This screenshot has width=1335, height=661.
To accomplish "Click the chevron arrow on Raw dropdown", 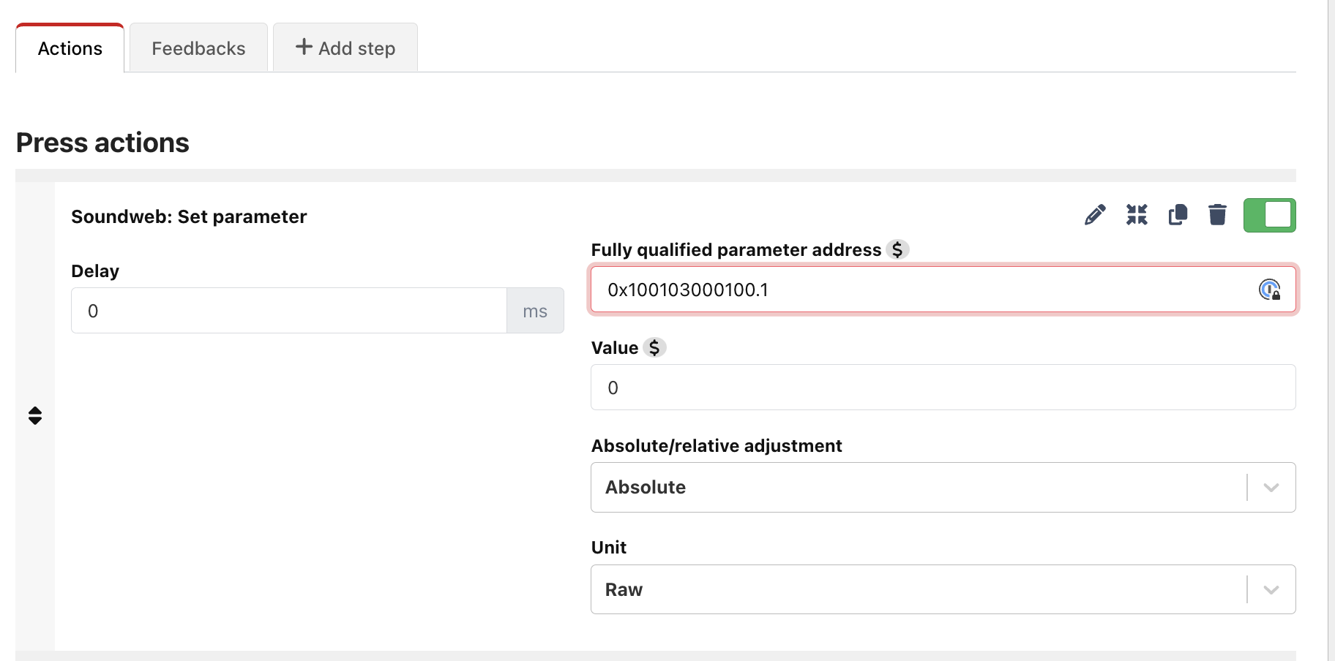I will (1271, 590).
